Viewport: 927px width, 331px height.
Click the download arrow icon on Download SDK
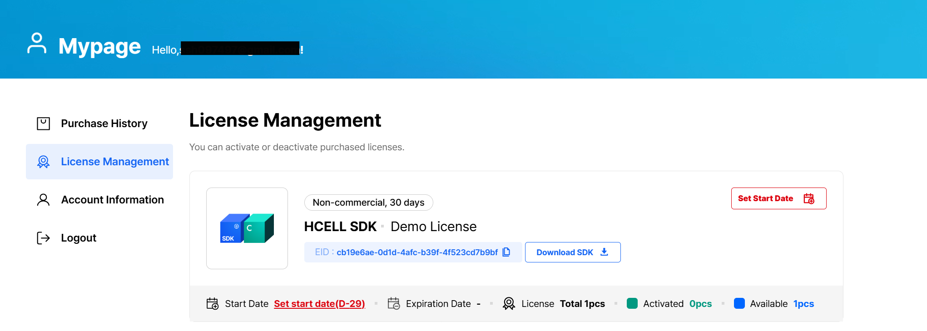click(x=604, y=252)
